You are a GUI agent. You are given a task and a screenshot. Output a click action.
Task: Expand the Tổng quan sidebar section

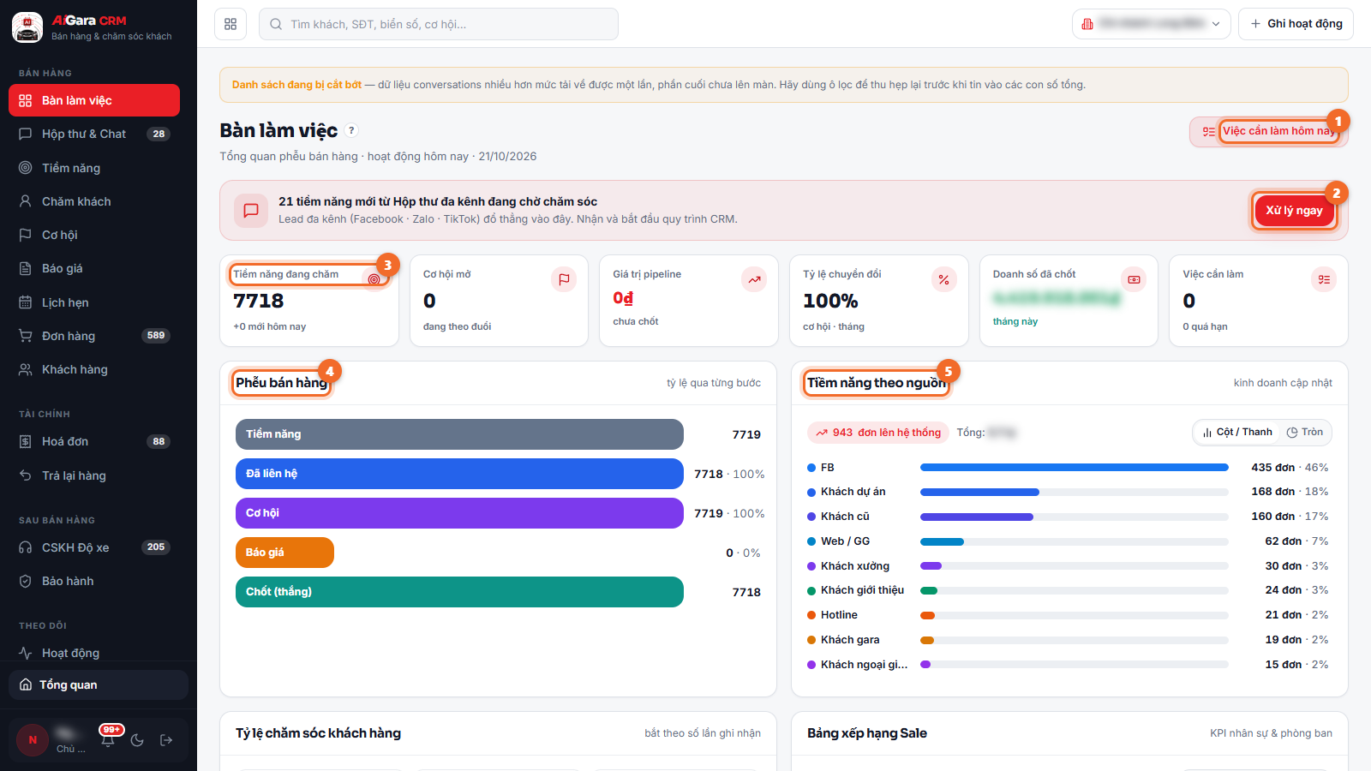tap(99, 684)
